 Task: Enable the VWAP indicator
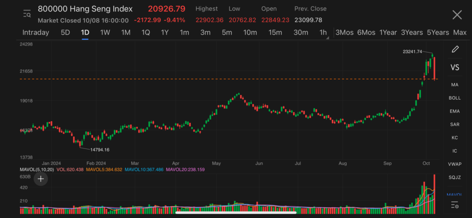pos(454,164)
